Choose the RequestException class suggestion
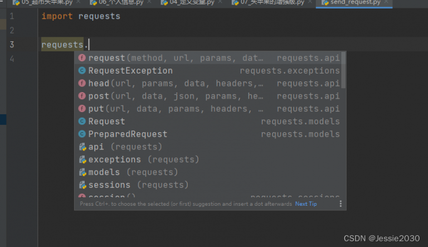The image size is (428, 247). pyautogui.click(x=130, y=71)
